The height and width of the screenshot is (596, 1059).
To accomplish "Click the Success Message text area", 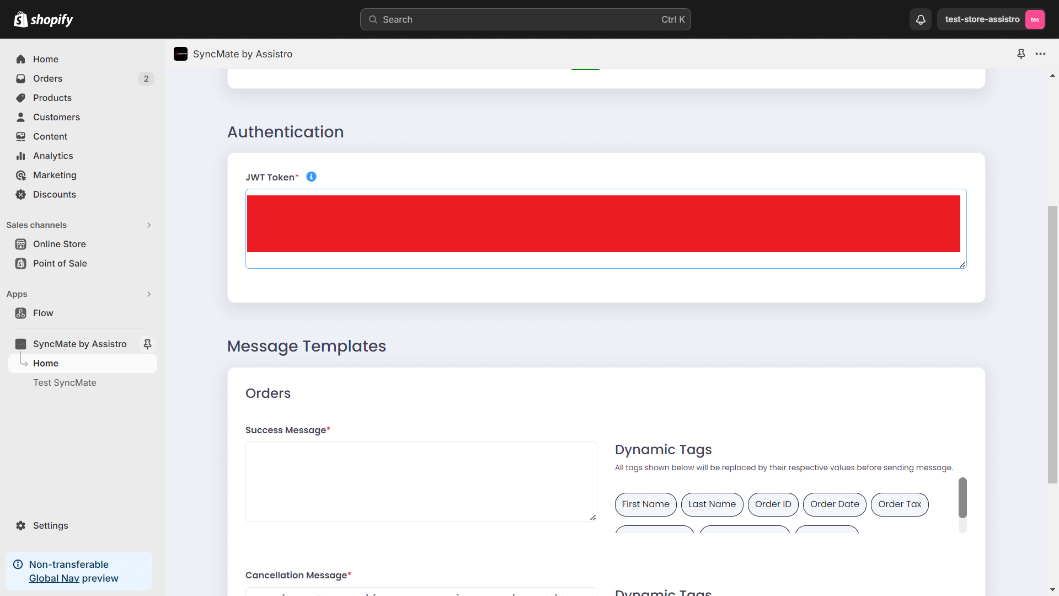I will click(421, 481).
